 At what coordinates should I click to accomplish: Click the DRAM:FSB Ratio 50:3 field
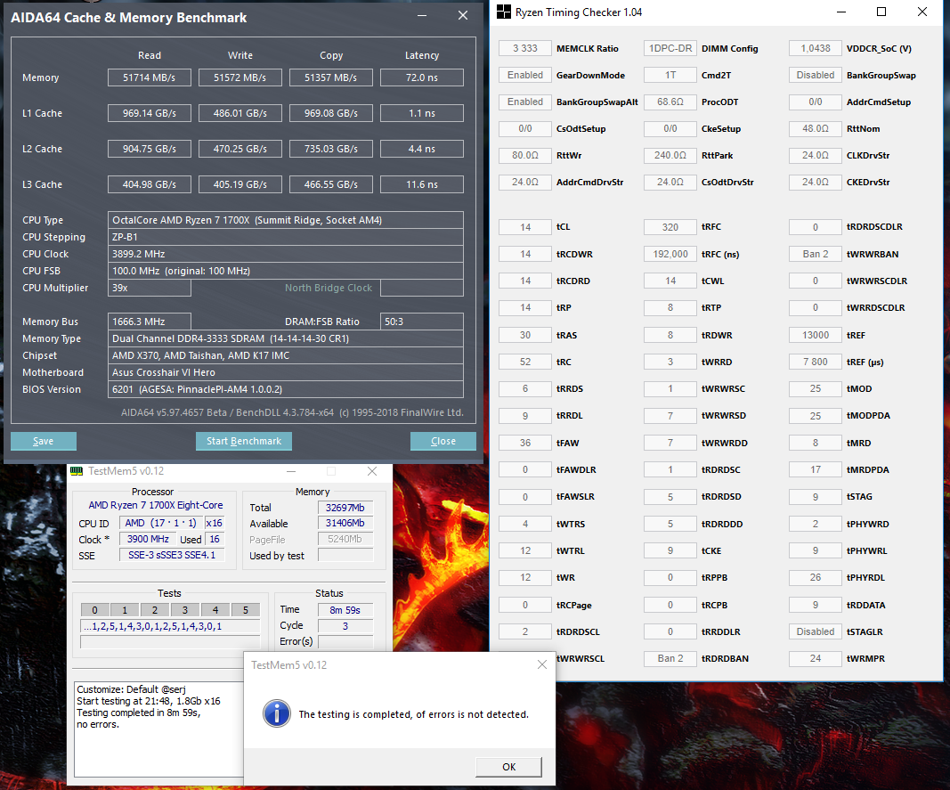[422, 322]
